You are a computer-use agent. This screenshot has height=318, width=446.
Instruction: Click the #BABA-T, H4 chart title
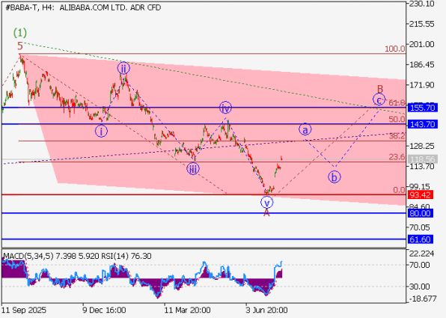click(24, 7)
